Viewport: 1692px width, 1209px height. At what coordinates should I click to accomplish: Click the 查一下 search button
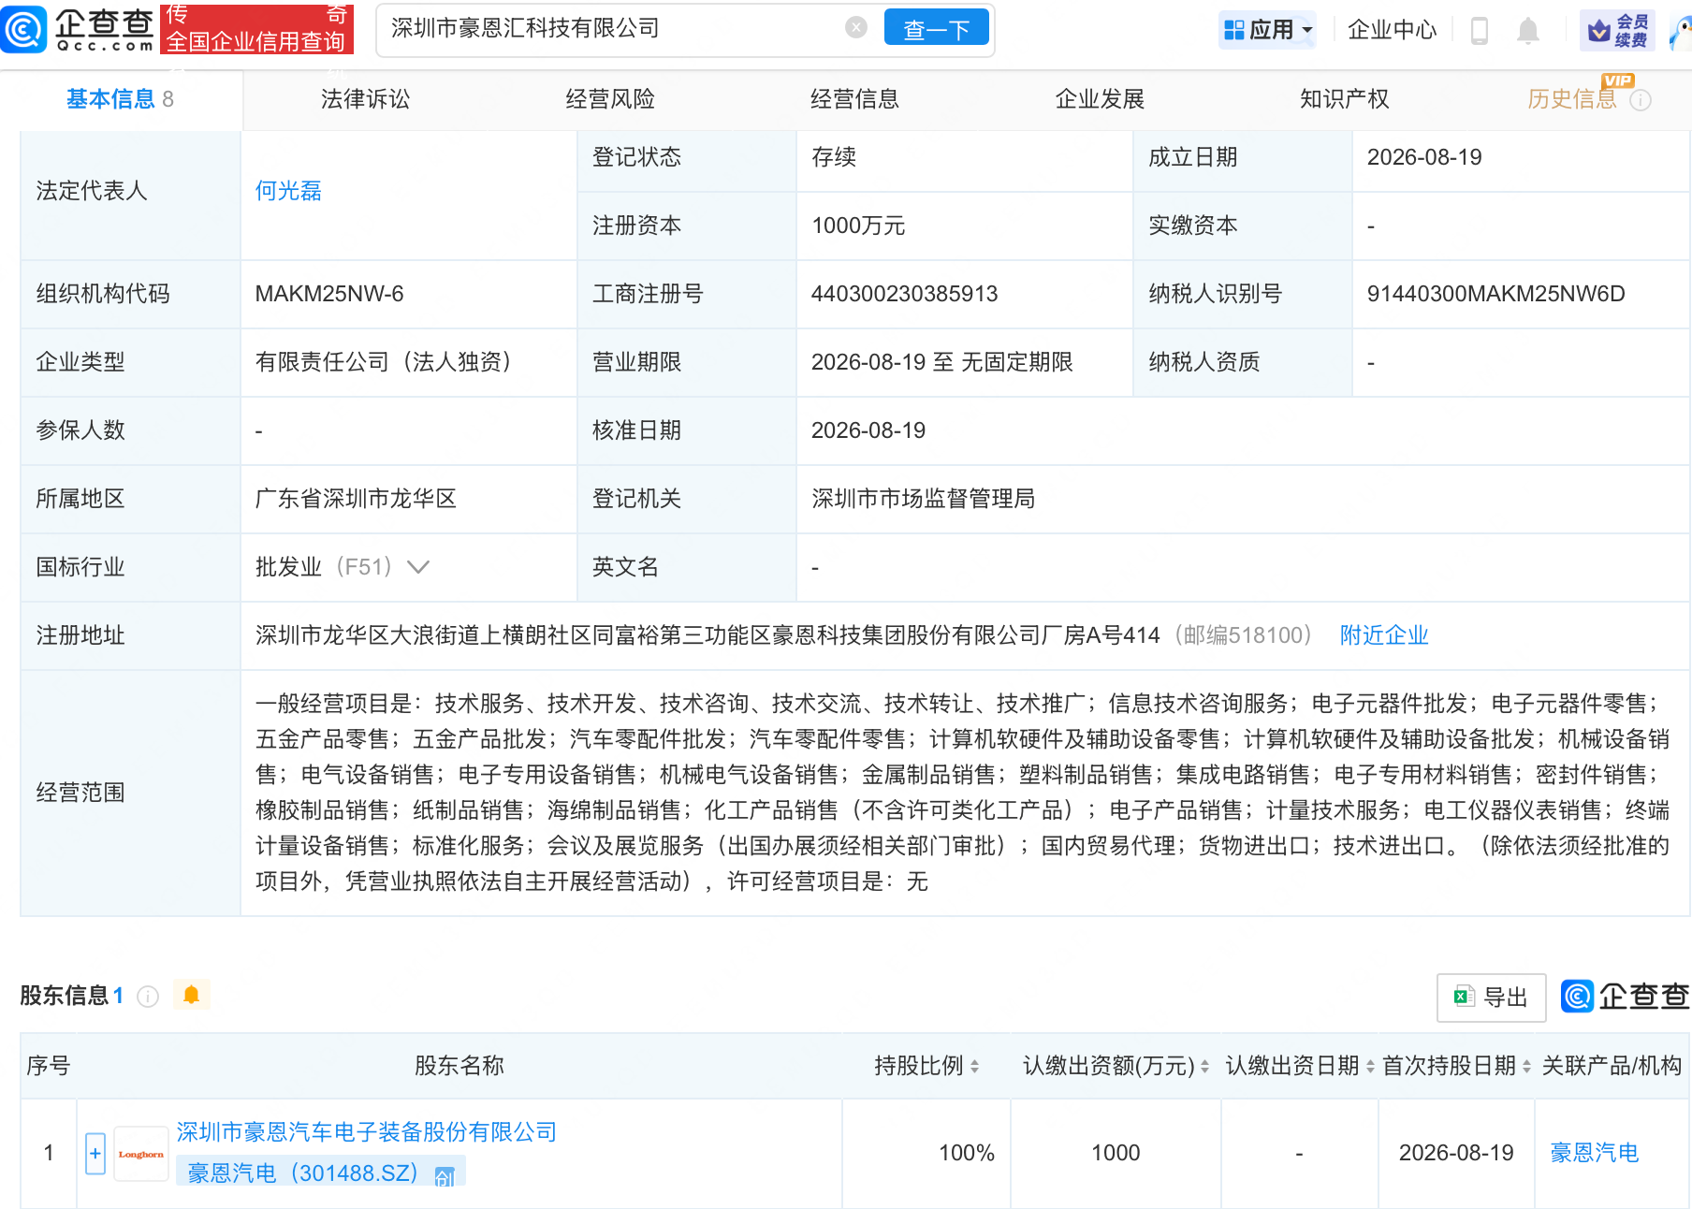click(936, 29)
